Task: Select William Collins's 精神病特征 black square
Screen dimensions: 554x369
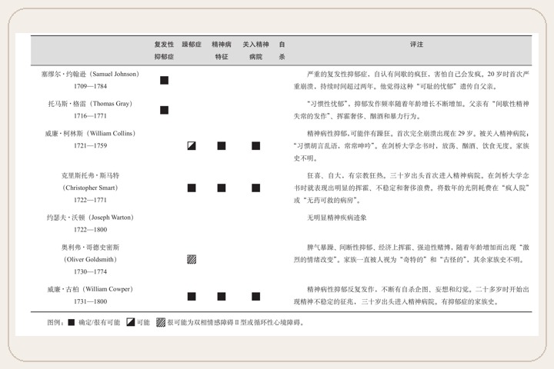Action: coord(222,146)
